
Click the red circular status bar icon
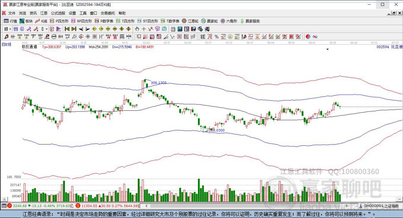[x=9, y=206]
